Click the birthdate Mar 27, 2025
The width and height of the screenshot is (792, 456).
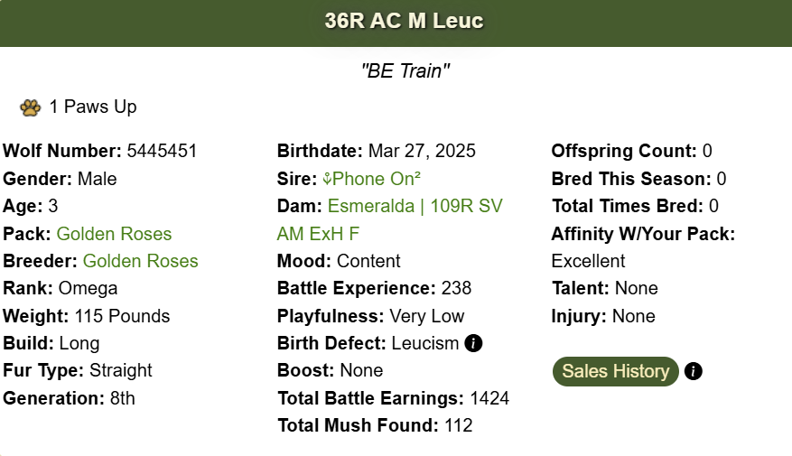click(x=421, y=151)
